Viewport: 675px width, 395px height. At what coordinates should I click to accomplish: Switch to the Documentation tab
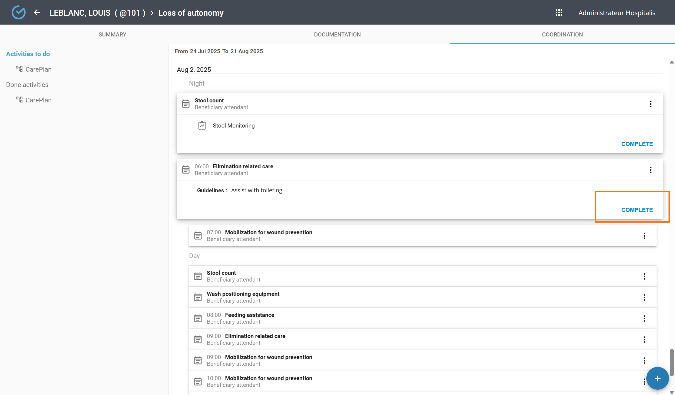coord(337,35)
